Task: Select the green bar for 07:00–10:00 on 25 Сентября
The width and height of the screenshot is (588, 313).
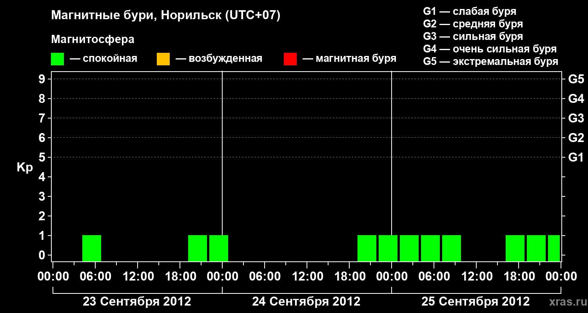Action: [x=452, y=248]
